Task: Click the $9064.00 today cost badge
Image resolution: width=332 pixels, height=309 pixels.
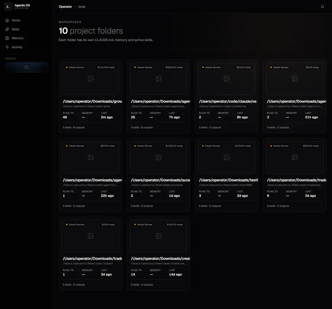Action: point(174,67)
